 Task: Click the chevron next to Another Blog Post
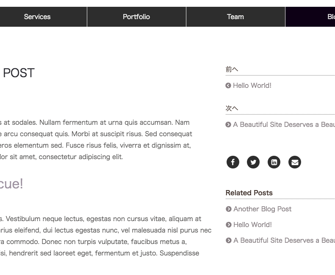pyautogui.click(x=229, y=209)
